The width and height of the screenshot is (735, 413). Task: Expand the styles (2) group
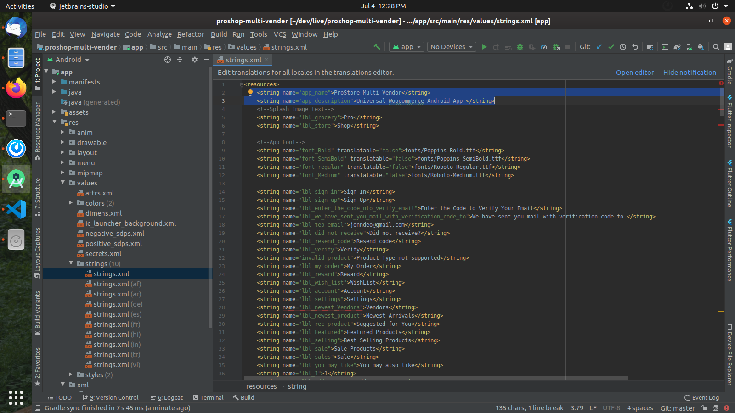click(x=71, y=374)
